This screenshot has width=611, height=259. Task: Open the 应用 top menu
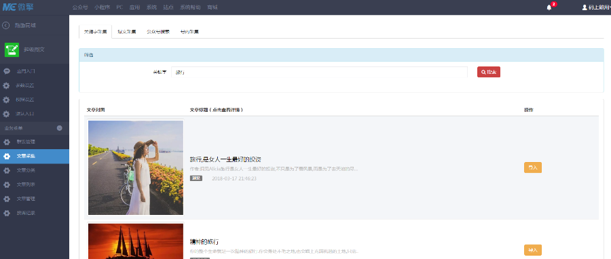click(x=135, y=7)
